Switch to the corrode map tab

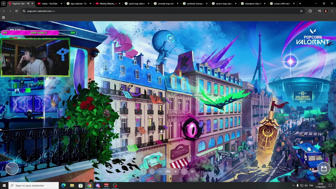coord(166,4)
